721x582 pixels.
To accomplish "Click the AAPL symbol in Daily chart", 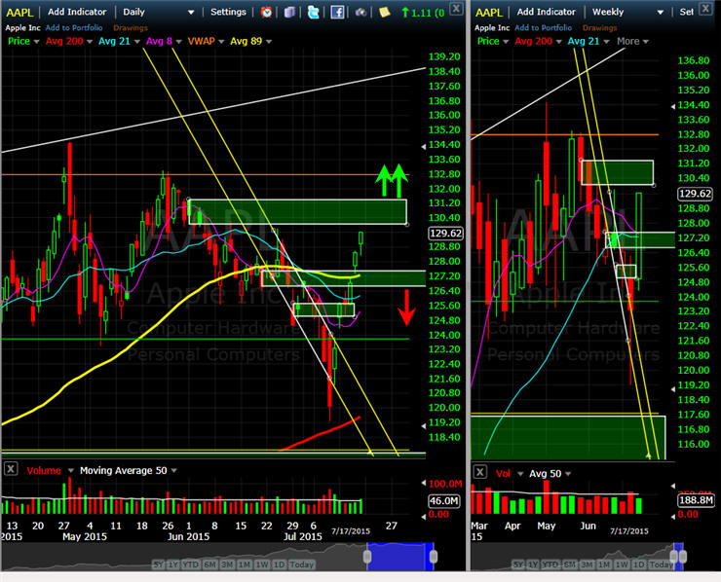I will click(x=19, y=13).
